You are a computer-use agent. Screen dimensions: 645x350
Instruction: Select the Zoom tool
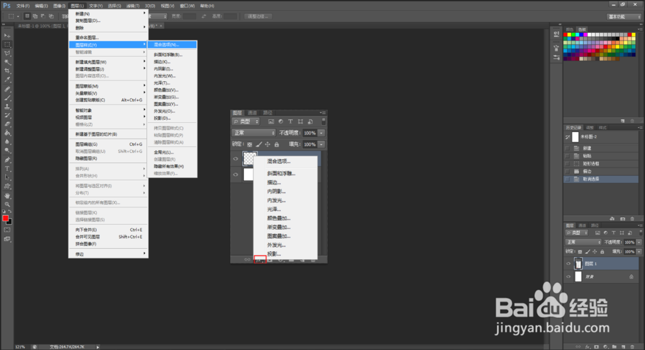point(7,204)
